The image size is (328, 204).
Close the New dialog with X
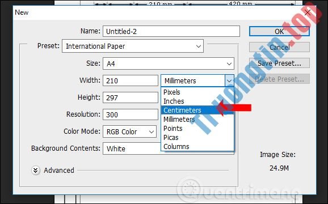point(308,12)
